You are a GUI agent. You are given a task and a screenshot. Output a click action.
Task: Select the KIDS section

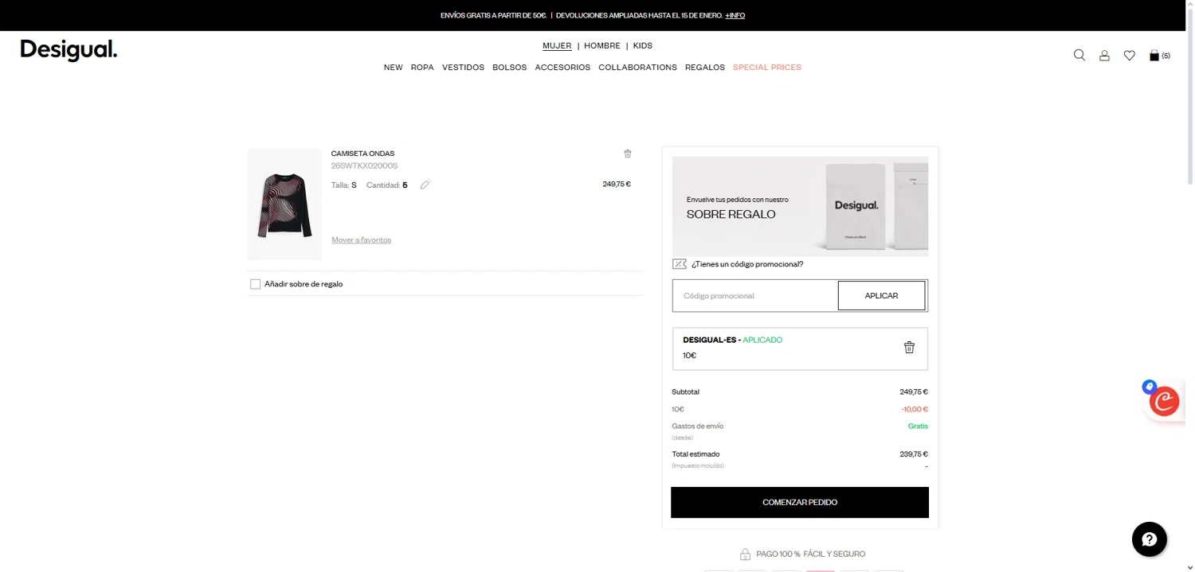tap(643, 46)
